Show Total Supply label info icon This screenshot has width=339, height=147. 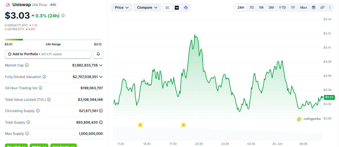(x=28, y=122)
